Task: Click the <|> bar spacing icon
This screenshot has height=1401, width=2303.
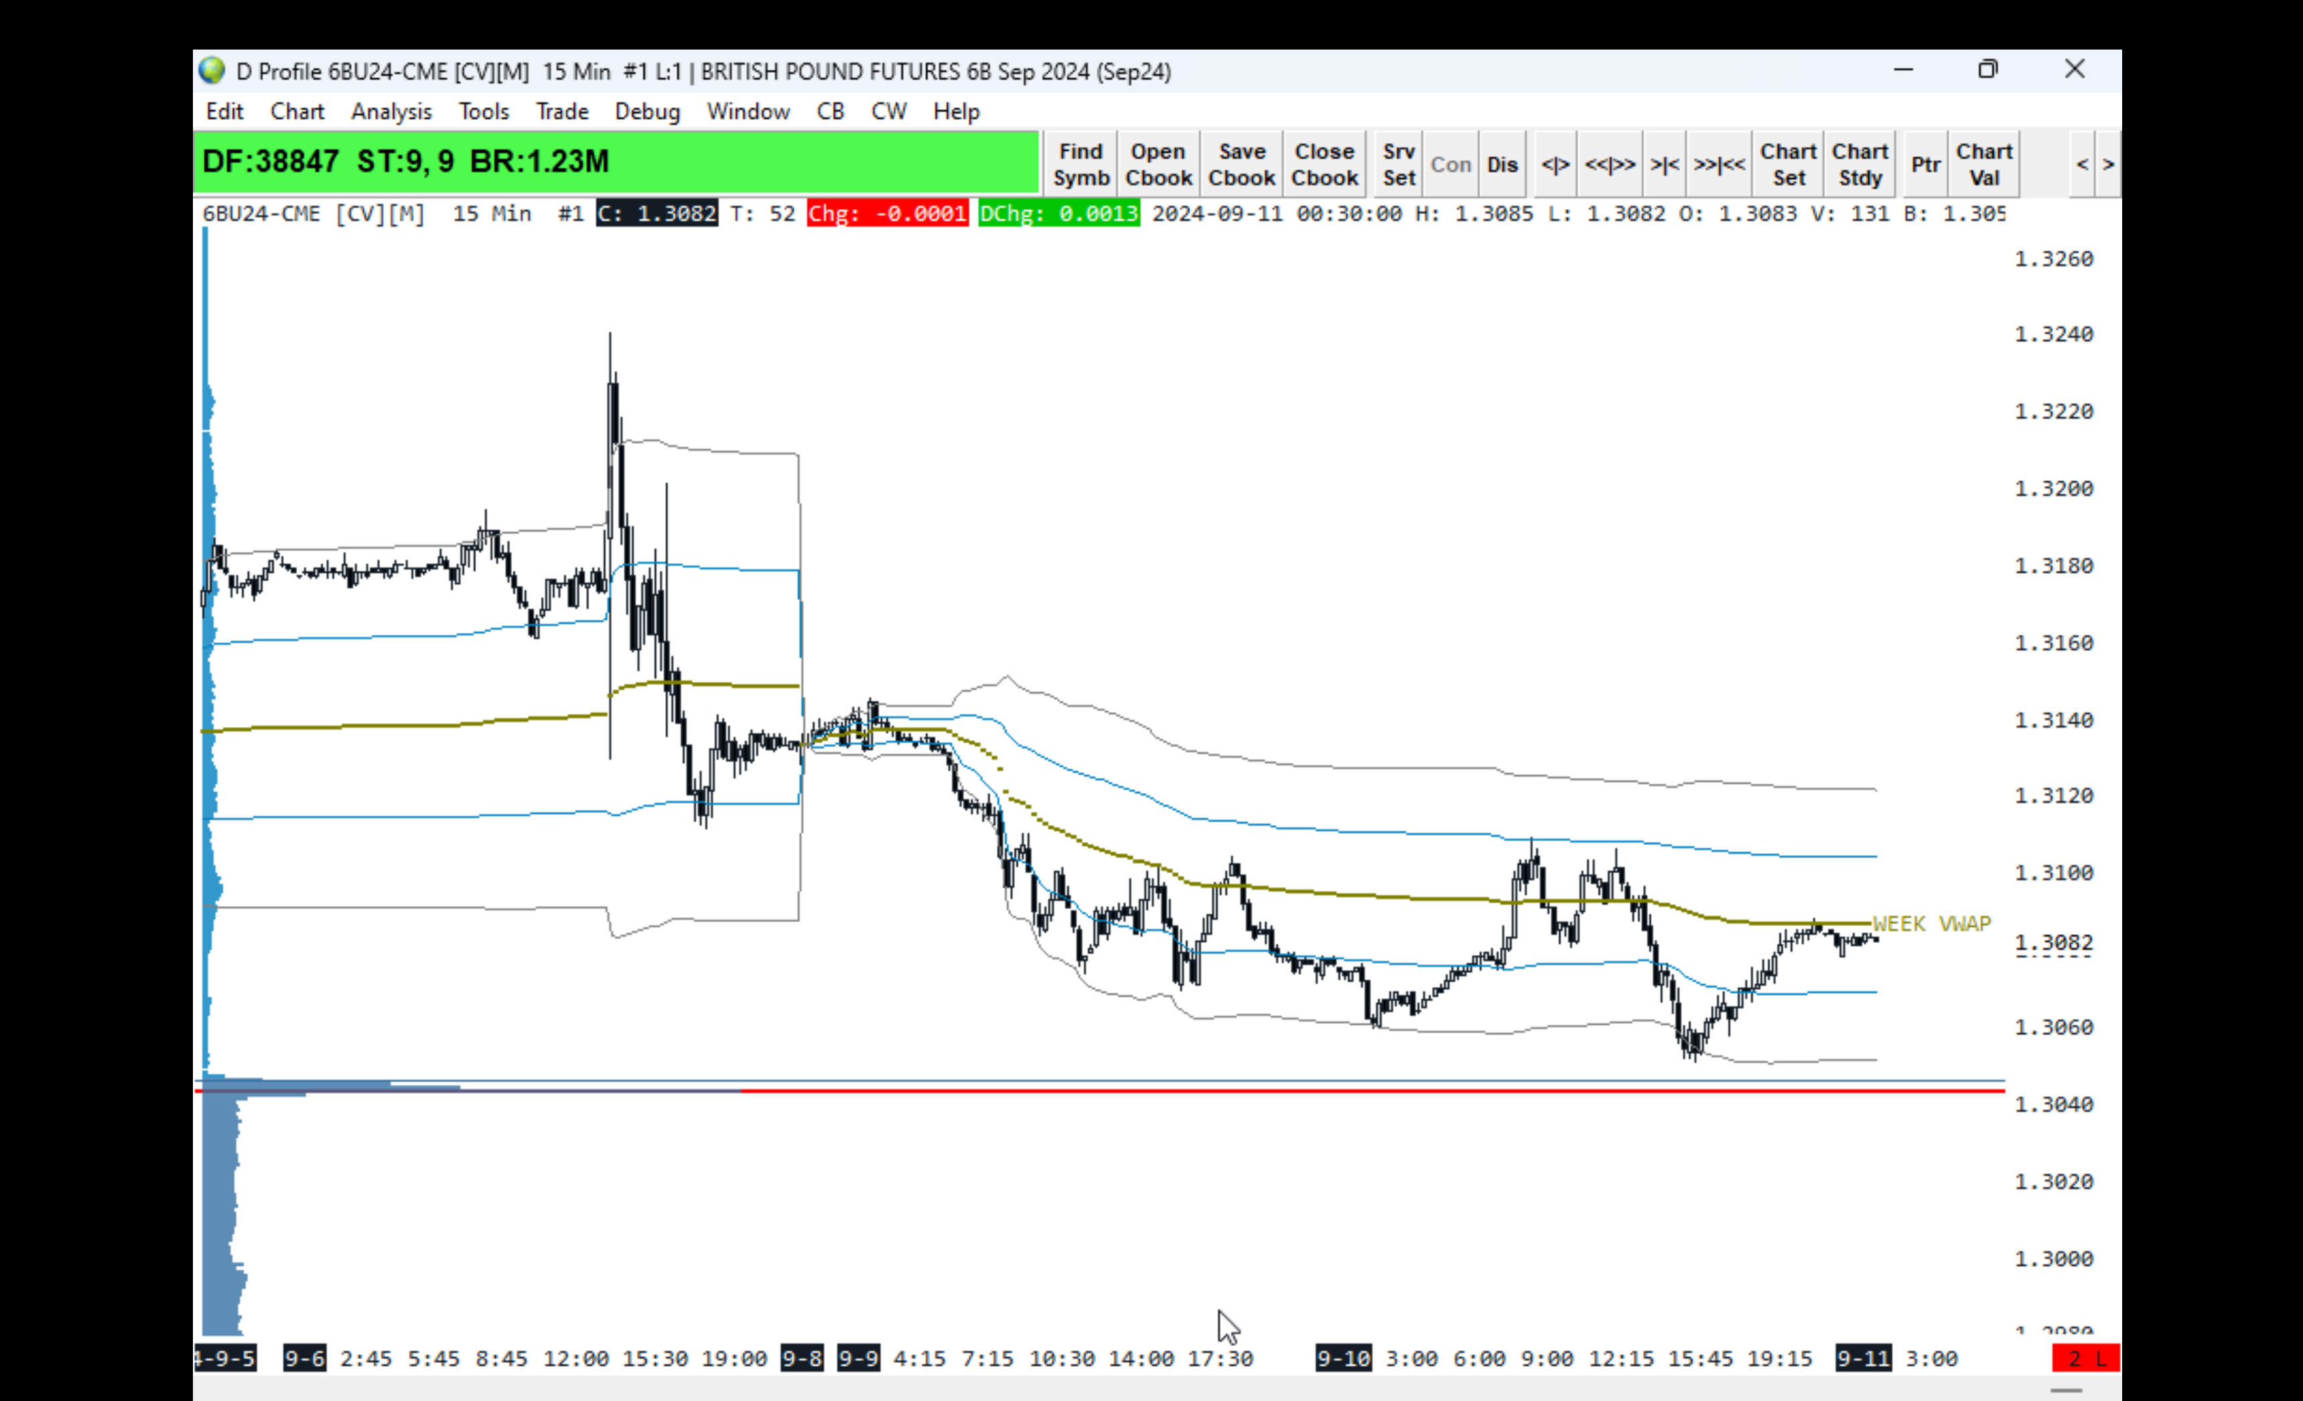Action: click(1554, 165)
